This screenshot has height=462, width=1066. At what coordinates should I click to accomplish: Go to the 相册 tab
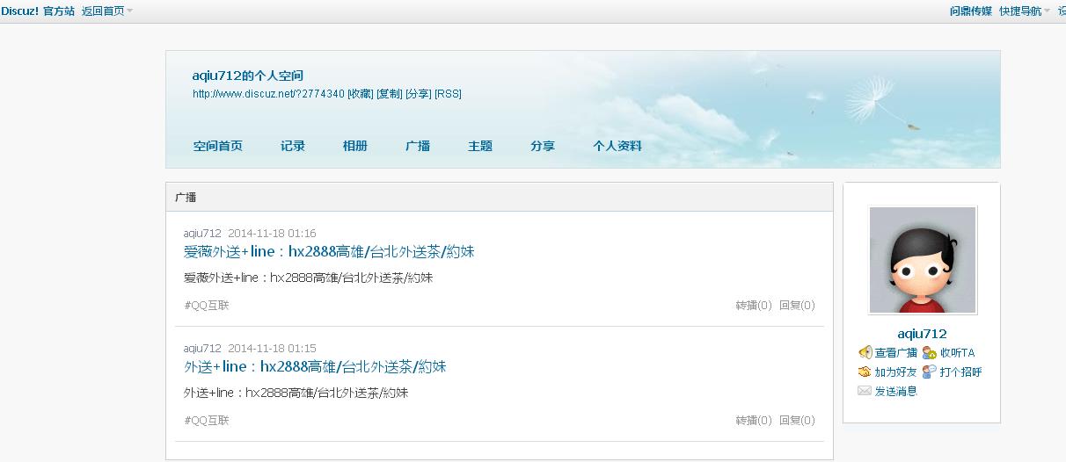[x=355, y=146]
